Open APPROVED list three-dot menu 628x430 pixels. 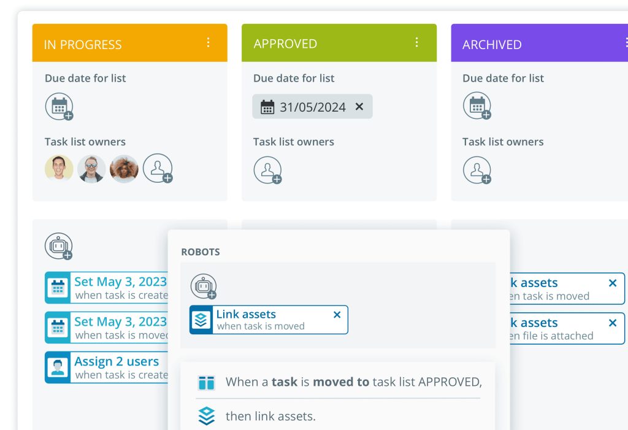point(417,42)
